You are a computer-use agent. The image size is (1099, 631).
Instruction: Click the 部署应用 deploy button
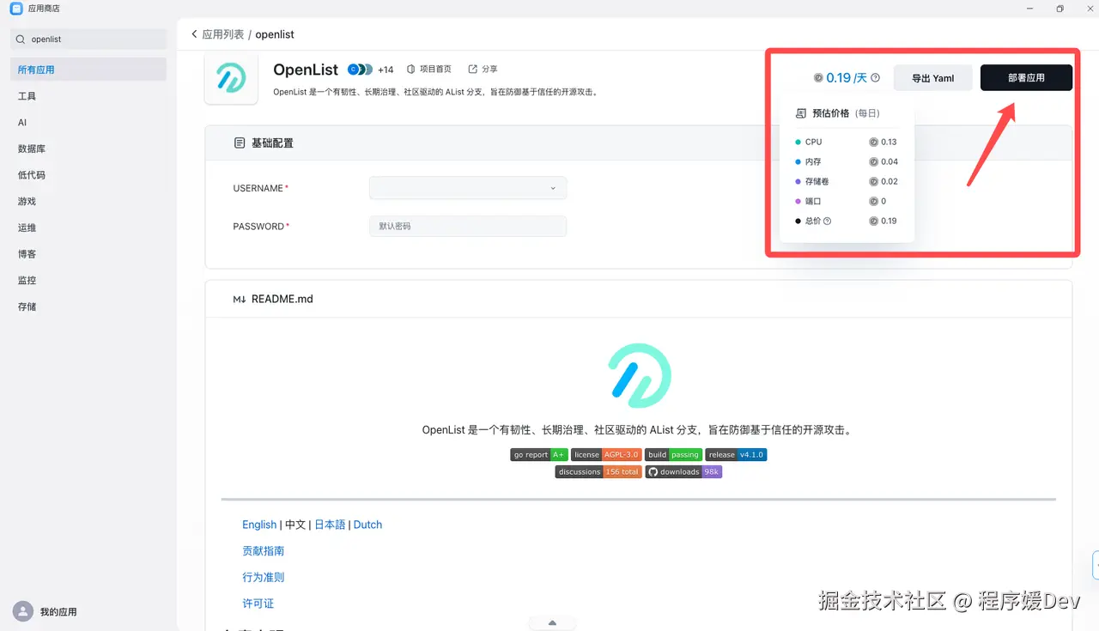[x=1026, y=77]
